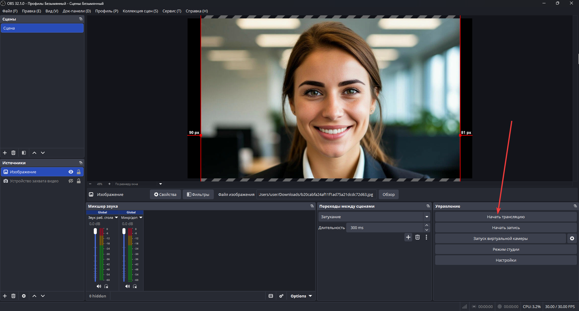Screen dimensions: 579x311
Task: Open the mixer Options dropdown
Action: pos(301,296)
